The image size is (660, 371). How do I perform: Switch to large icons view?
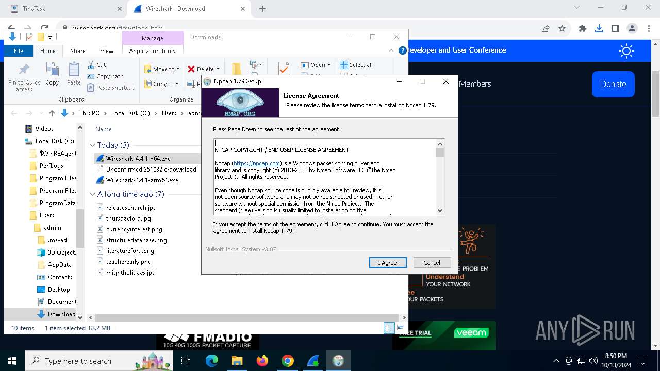(400, 328)
